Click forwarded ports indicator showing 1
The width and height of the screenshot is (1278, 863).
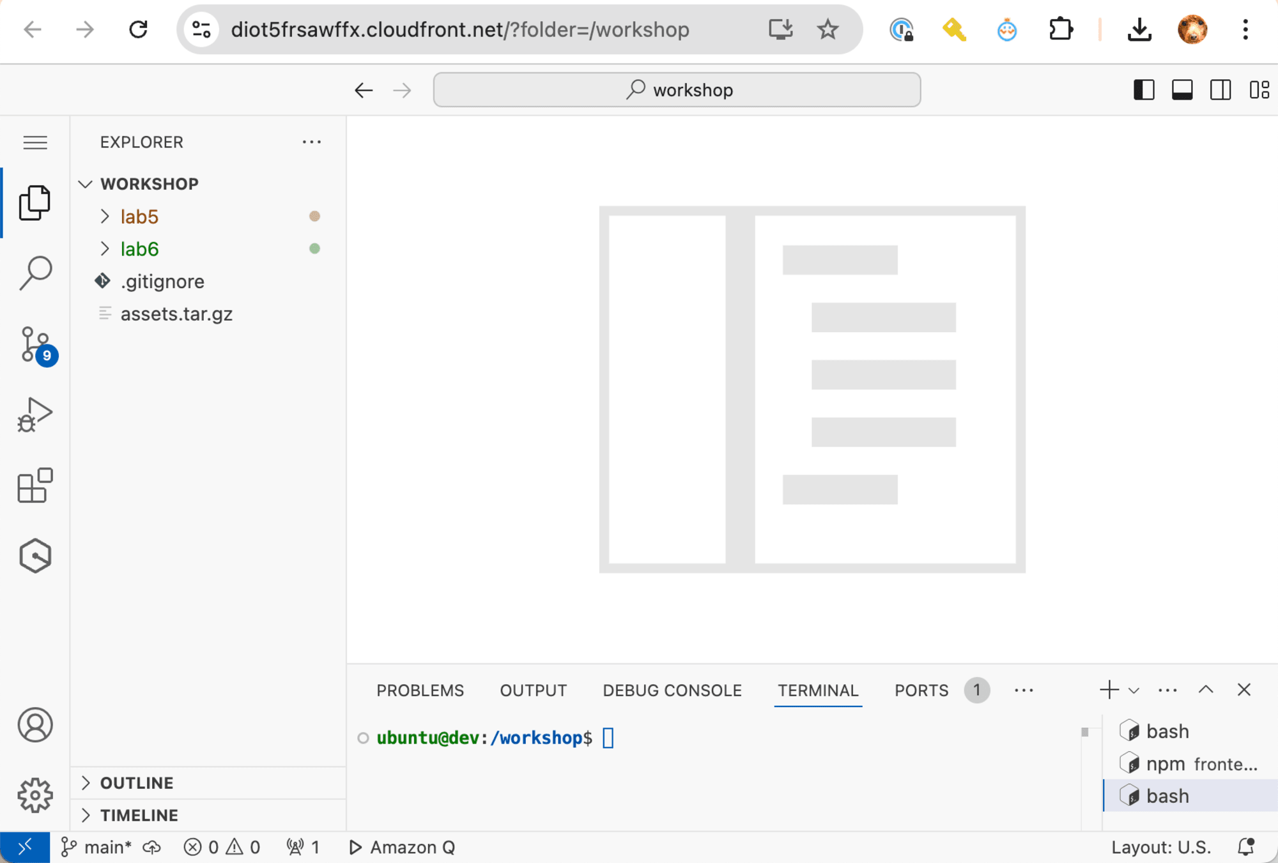(x=303, y=848)
